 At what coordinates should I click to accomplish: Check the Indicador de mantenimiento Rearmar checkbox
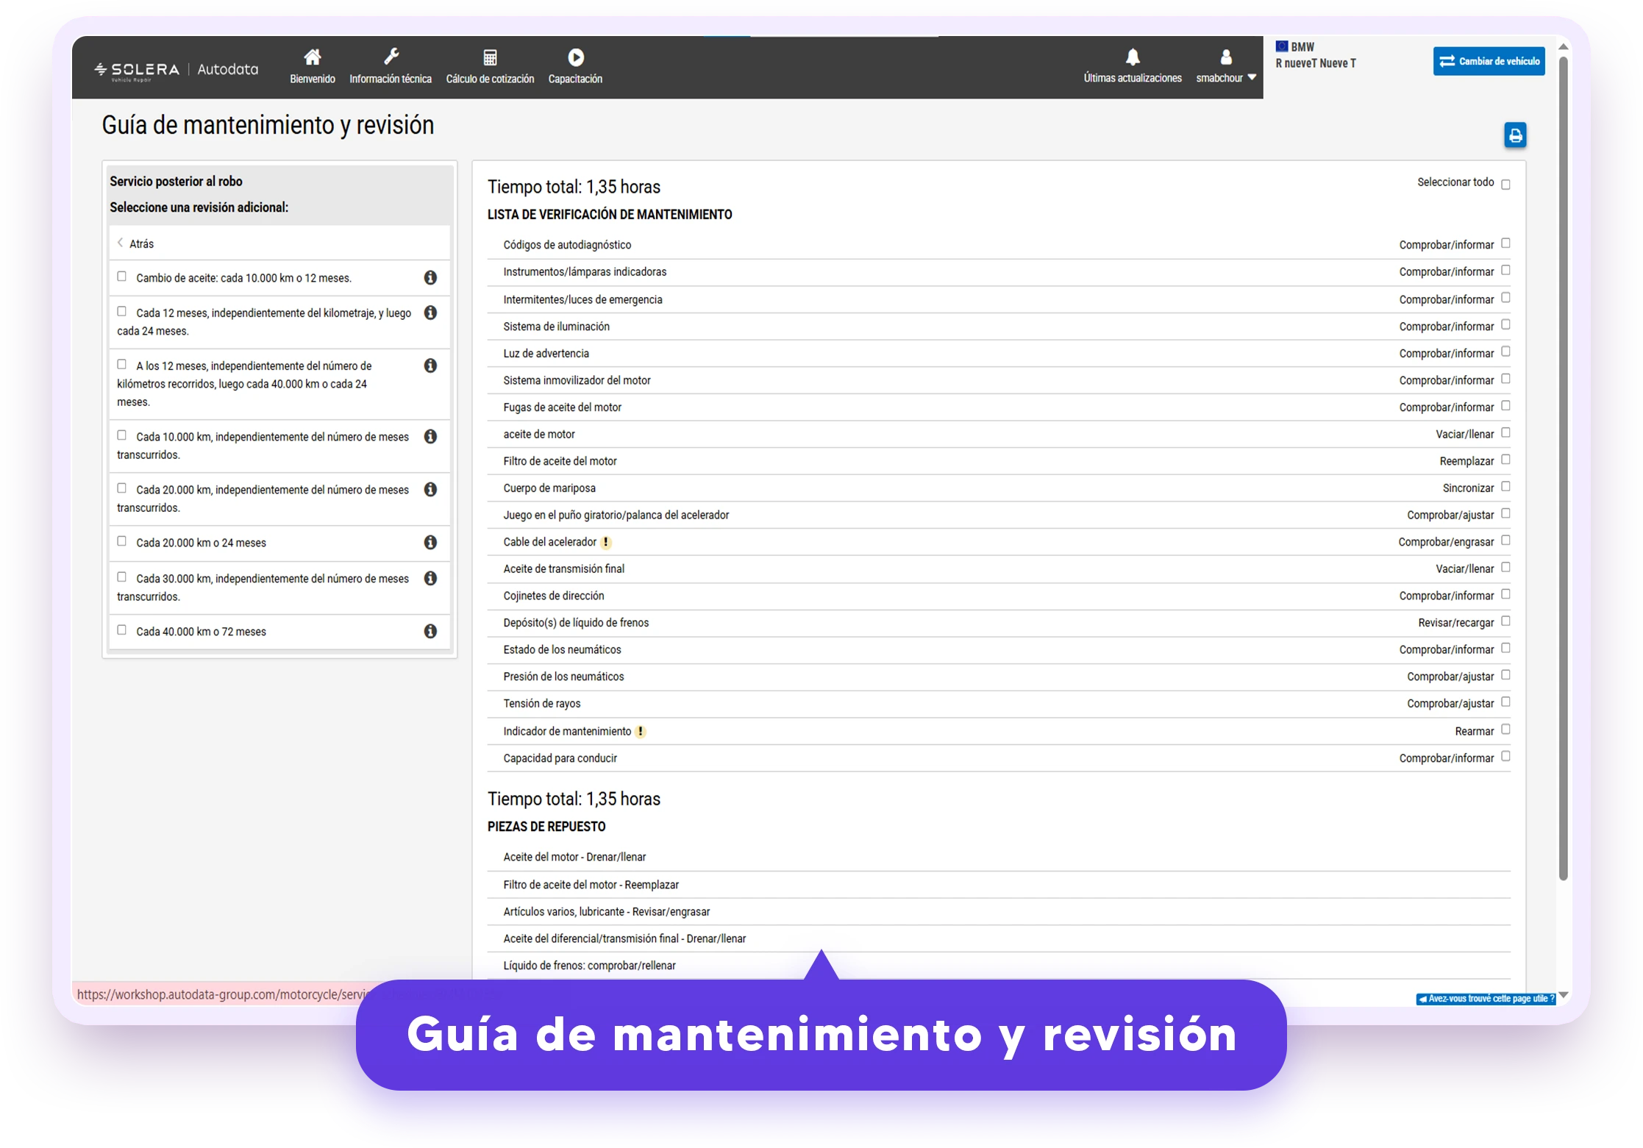point(1505,730)
